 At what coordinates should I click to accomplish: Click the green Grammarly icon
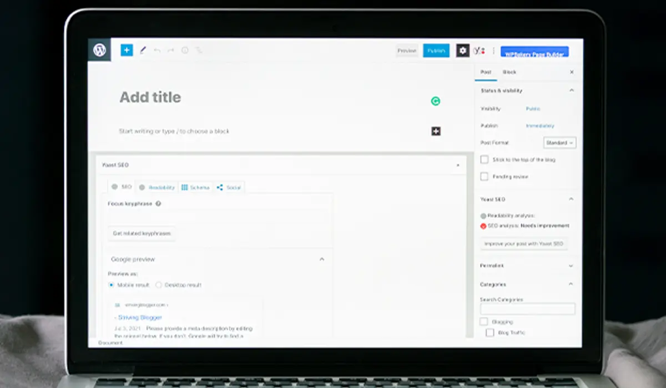point(436,101)
